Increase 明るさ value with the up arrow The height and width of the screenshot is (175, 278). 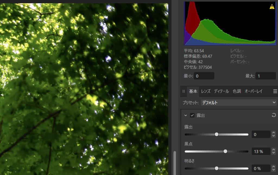(274, 167)
